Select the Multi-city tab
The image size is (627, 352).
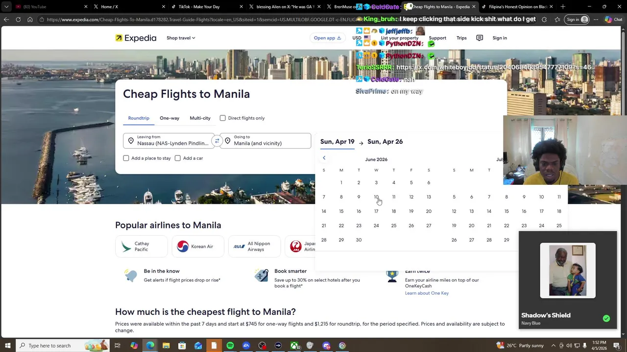pyautogui.click(x=200, y=118)
